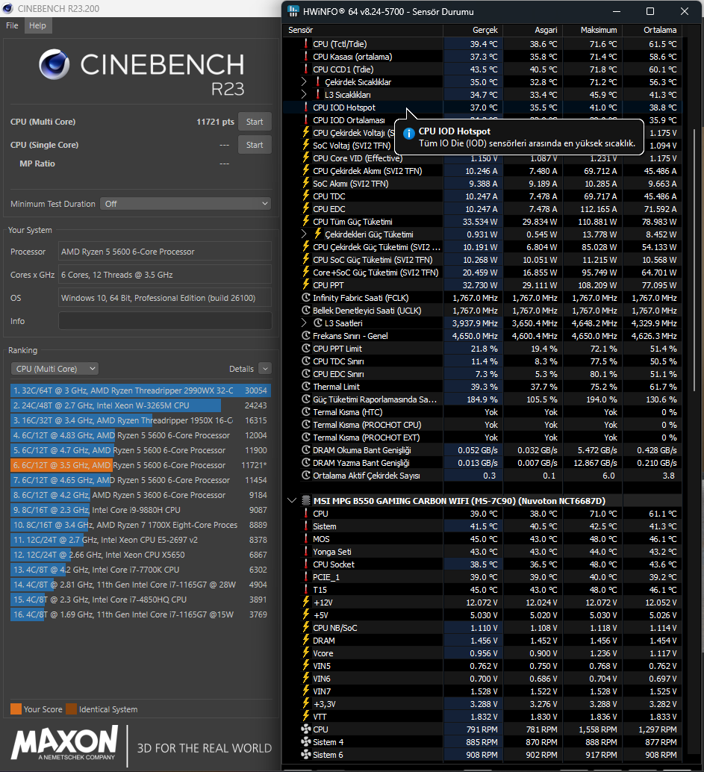Viewport: 704px width, 772px height.
Task: Click clock icon of Bellek Denetleyici Saati
Action: pyautogui.click(x=306, y=311)
